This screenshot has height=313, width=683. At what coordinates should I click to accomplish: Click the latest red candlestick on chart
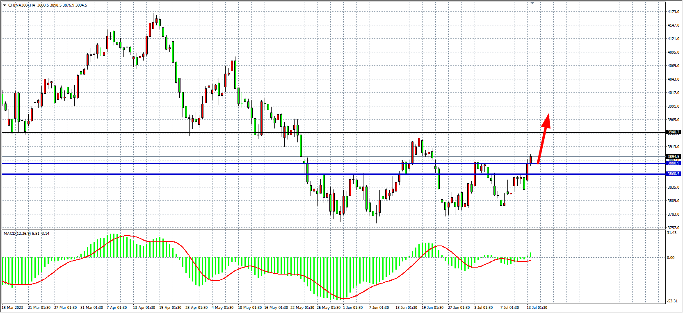530,160
